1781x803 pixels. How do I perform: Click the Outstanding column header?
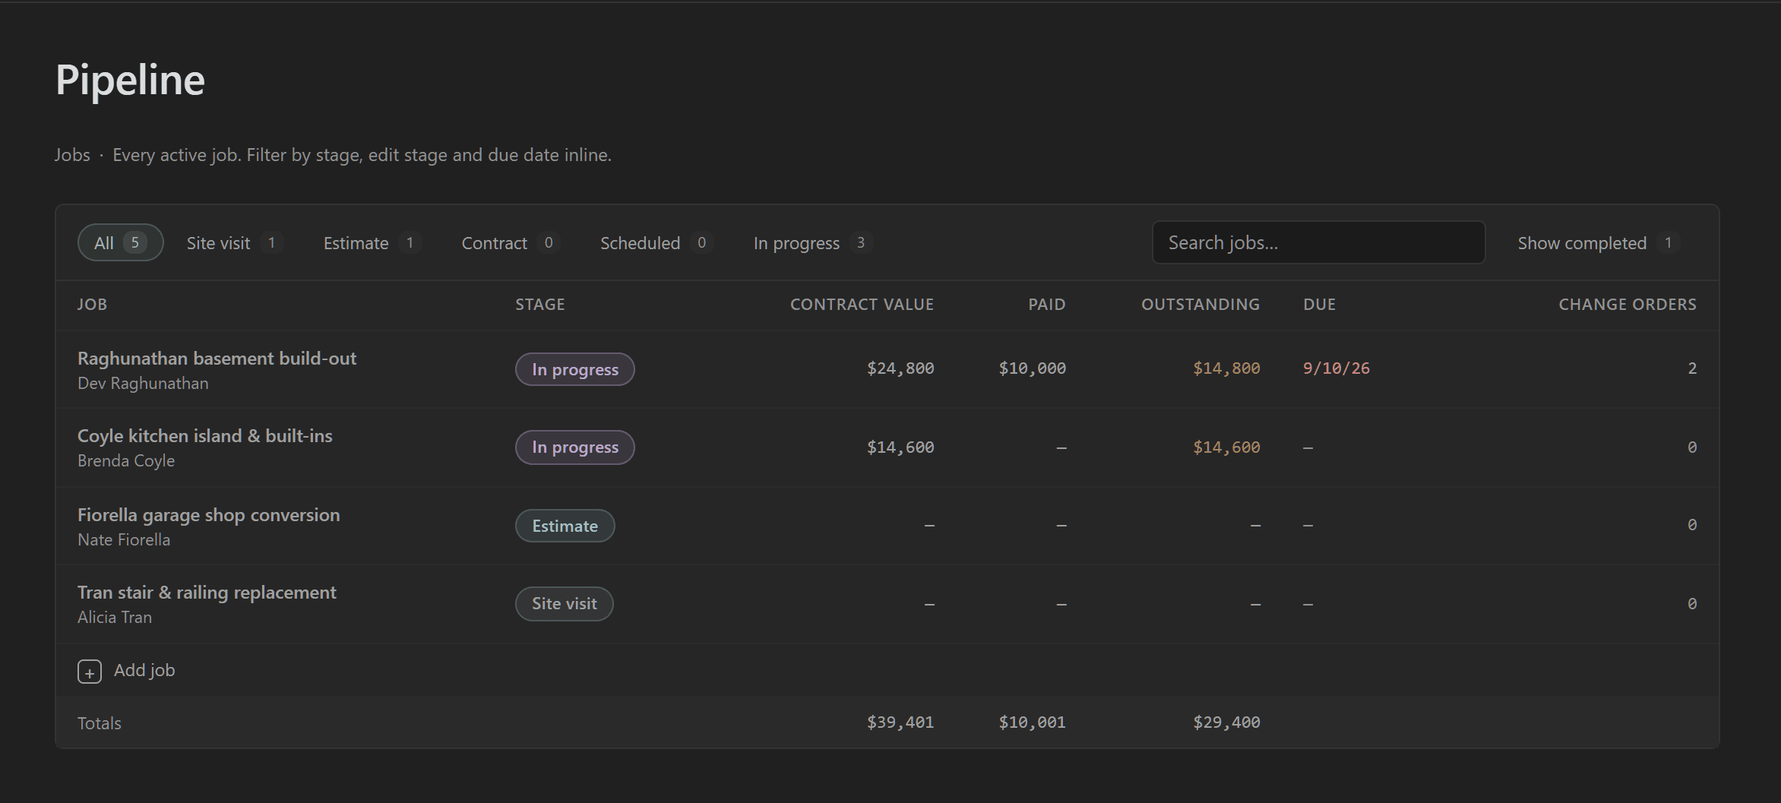click(x=1201, y=304)
